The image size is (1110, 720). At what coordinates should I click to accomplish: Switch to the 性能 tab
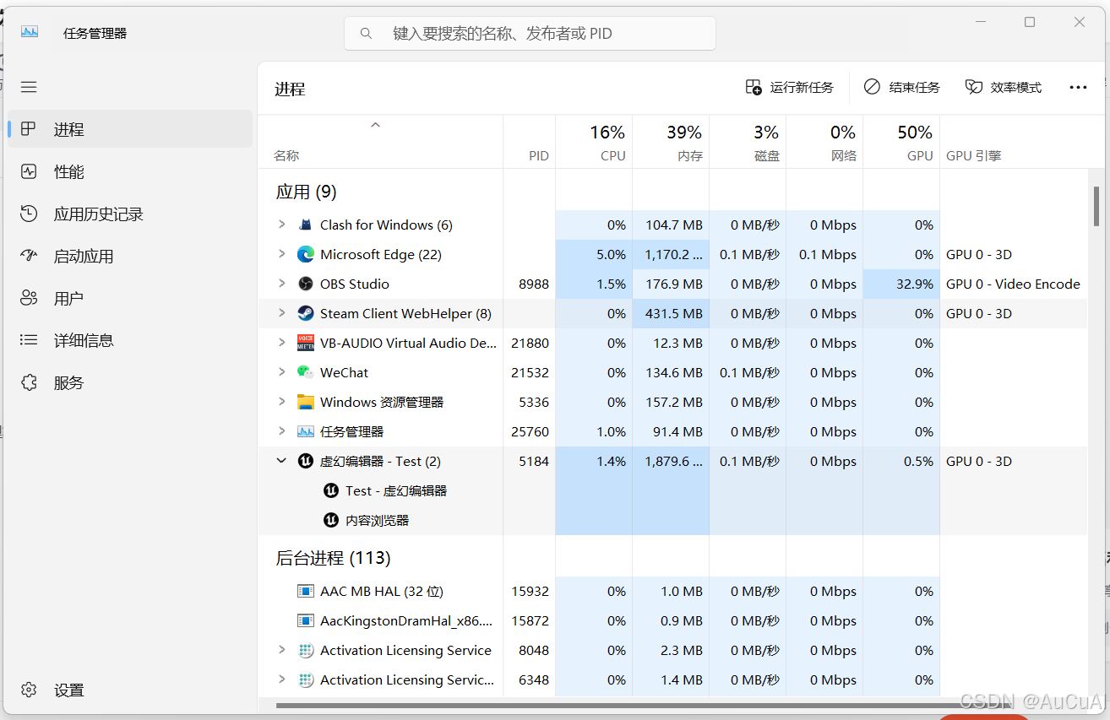pos(130,171)
